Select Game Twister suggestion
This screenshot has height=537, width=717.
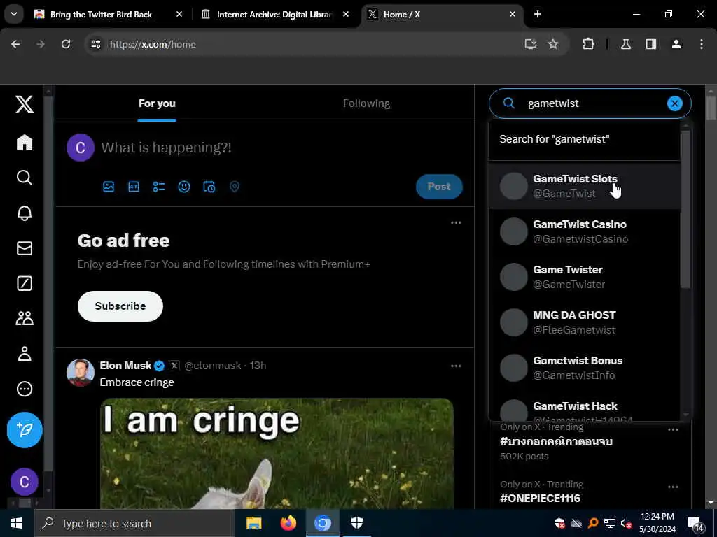point(585,277)
